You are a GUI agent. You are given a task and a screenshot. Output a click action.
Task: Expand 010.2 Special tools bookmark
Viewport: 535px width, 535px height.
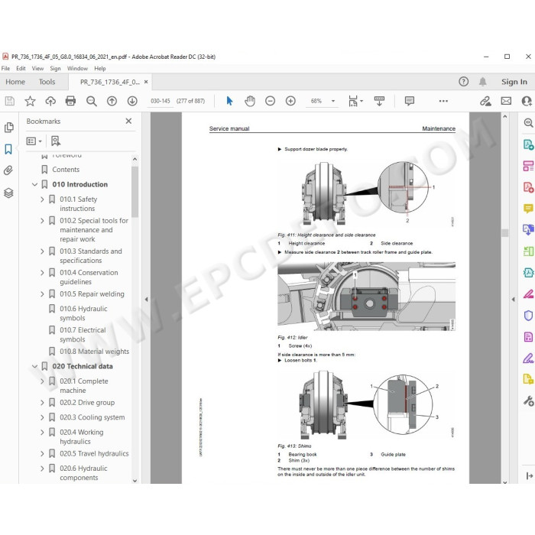click(42, 221)
